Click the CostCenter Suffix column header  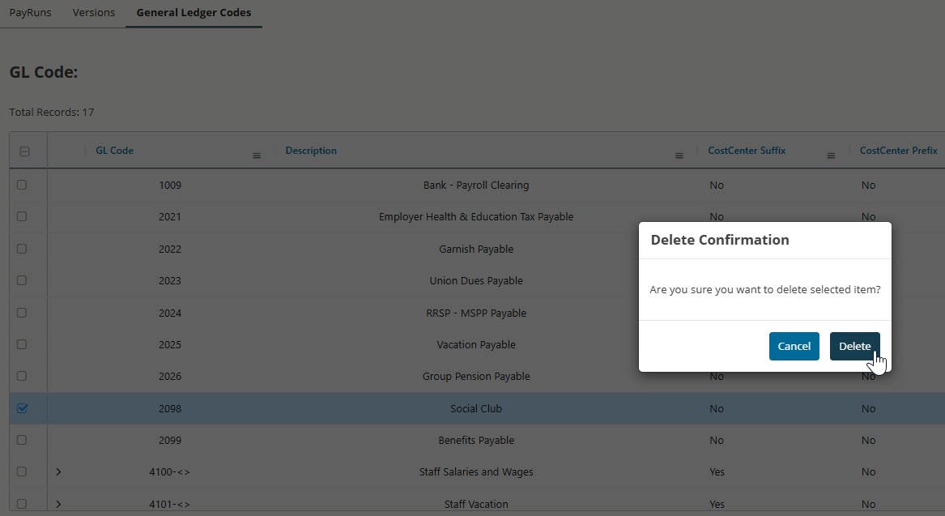click(747, 151)
